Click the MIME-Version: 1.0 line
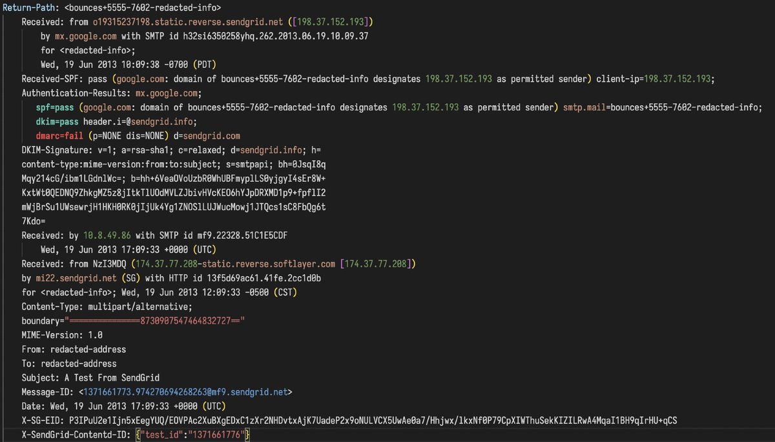 click(x=61, y=335)
